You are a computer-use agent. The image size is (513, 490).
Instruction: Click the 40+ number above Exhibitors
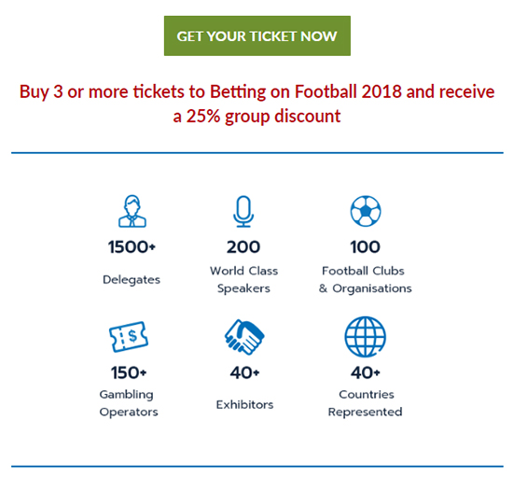click(244, 372)
